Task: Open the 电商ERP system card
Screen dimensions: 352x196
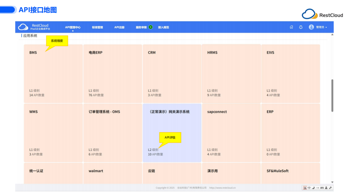Action: [113, 74]
